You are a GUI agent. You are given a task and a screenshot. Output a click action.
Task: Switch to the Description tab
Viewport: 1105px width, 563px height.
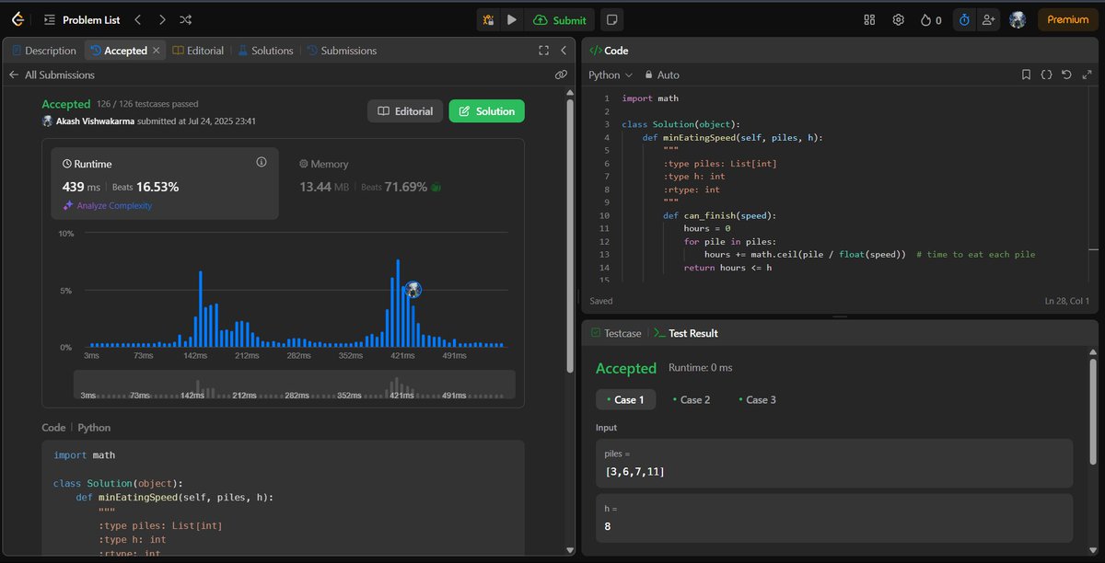(x=43, y=51)
